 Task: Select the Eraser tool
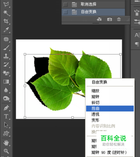6,73
